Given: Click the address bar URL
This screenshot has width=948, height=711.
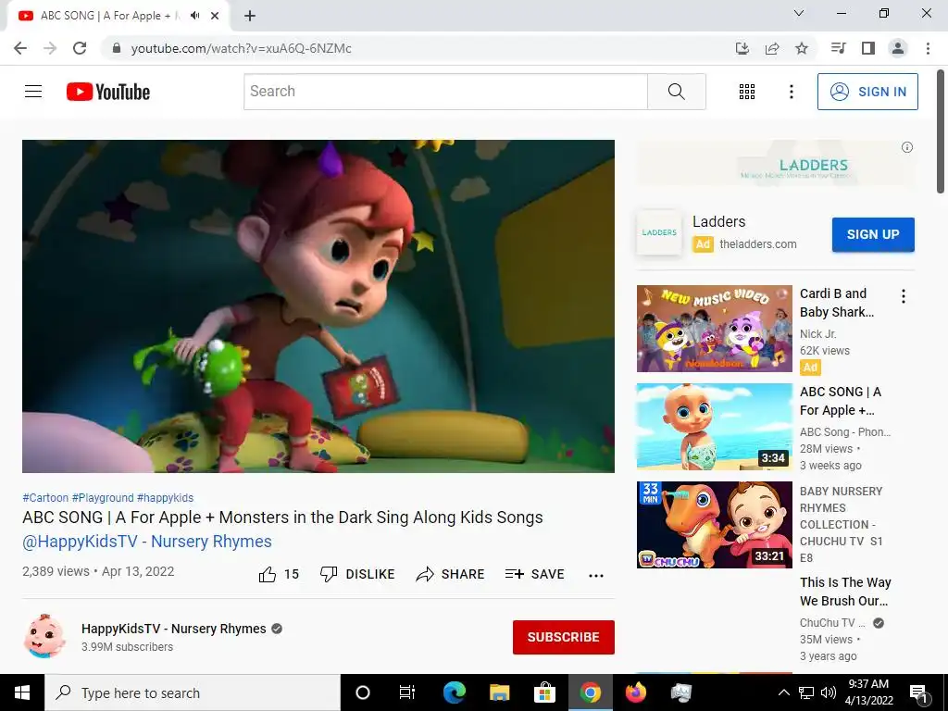Looking at the screenshot, I should [x=242, y=48].
